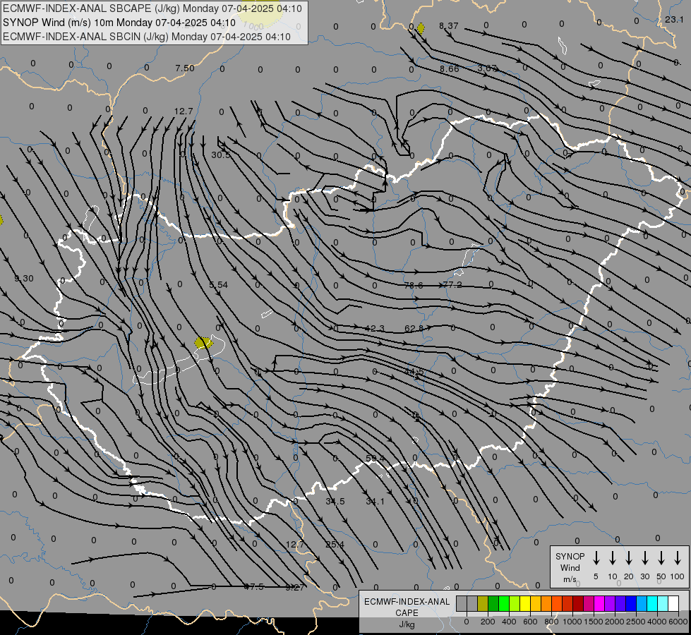Click the 400 tick label on CAPE scale
Screen dimensions: 691x635
click(x=509, y=622)
